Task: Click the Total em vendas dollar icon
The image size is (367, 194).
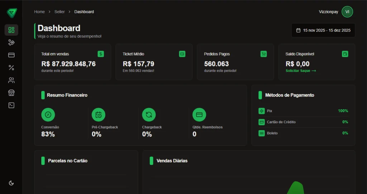Action: coord(101,54)
